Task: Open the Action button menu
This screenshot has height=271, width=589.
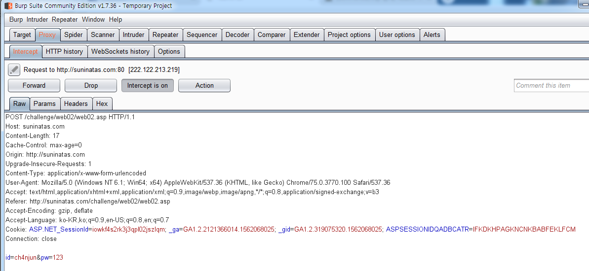Action: pyautogui.click(x=204, y=85)
